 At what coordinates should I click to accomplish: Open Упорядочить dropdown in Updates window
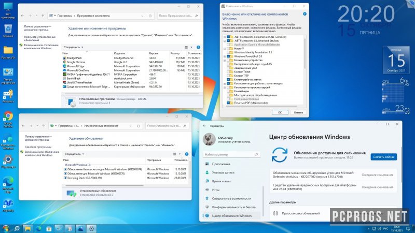(x=74, y=154)
